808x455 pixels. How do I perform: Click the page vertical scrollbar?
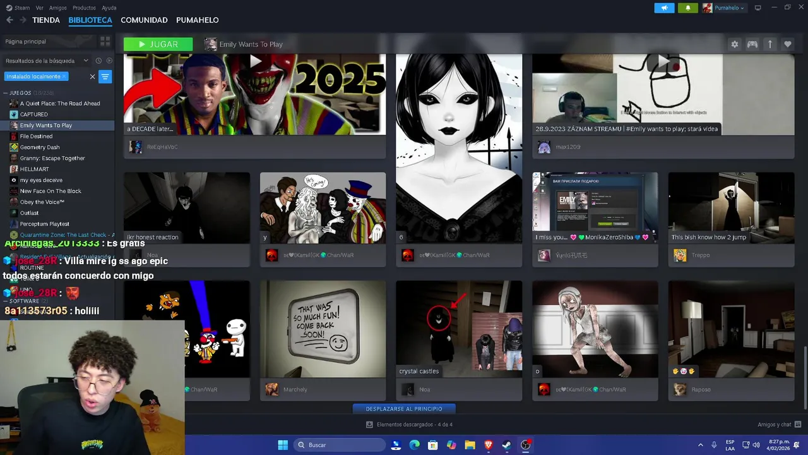coord(805,378)
